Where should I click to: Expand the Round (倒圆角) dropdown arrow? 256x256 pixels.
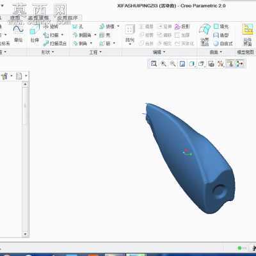click(x=95, y=35)
